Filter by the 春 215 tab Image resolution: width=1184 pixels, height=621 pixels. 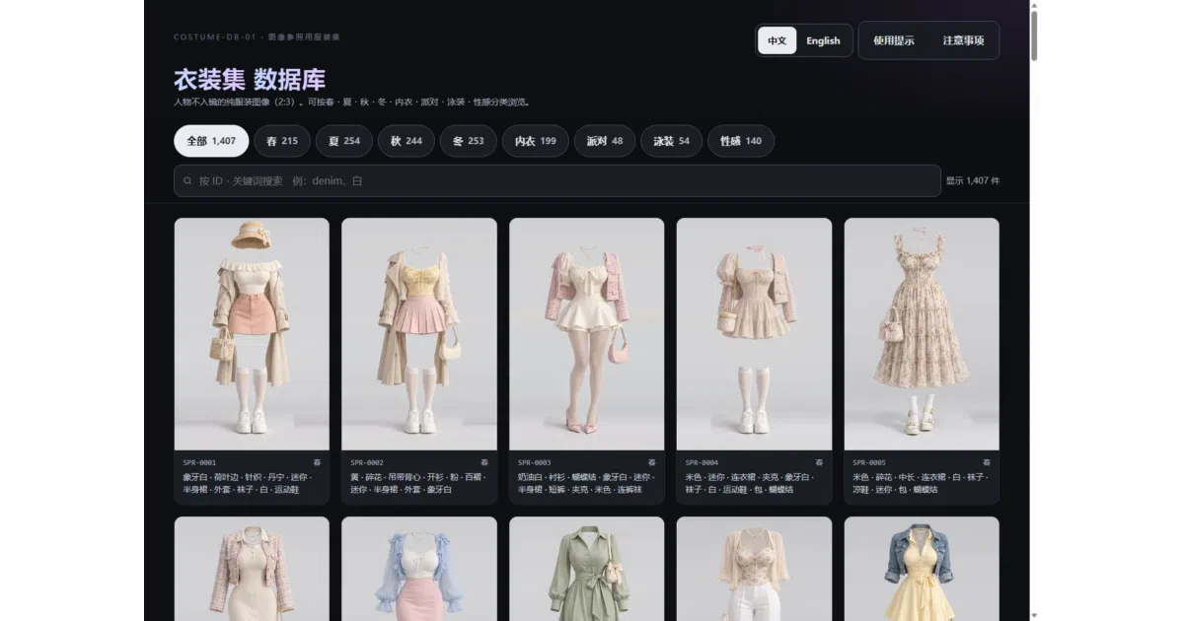click(x=282, y=141)
